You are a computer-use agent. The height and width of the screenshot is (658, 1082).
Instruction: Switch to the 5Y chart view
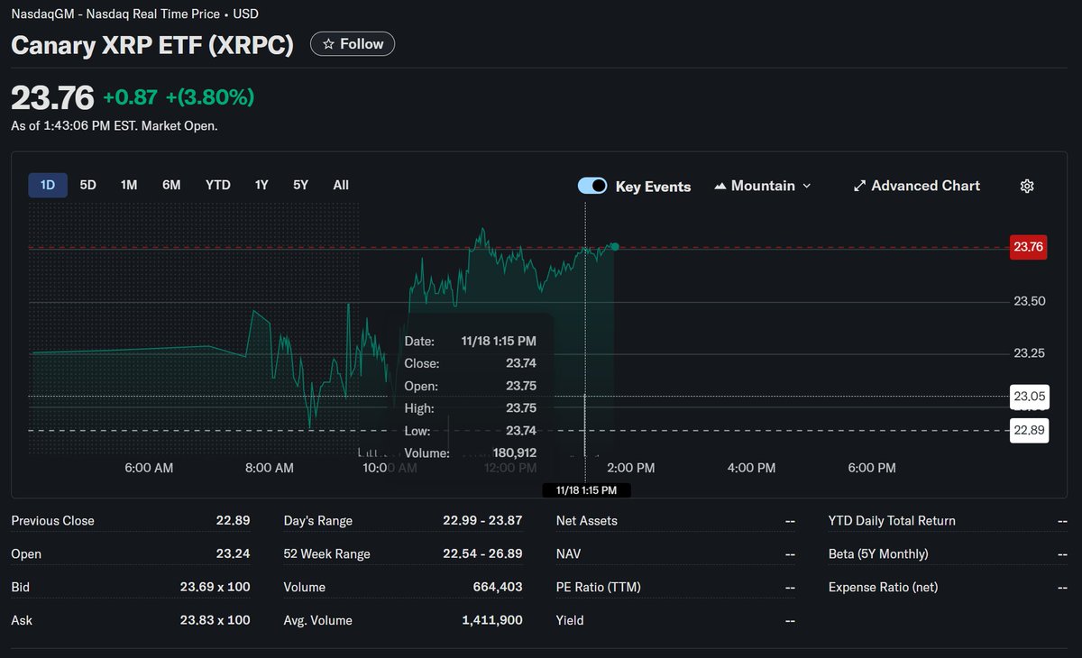[300, 184]
